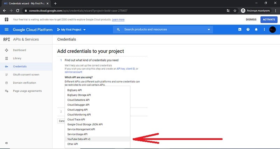Viewport: 280px width, 149px height.
Task: Go to OAuth consent screen page
Action: (26, 74)
